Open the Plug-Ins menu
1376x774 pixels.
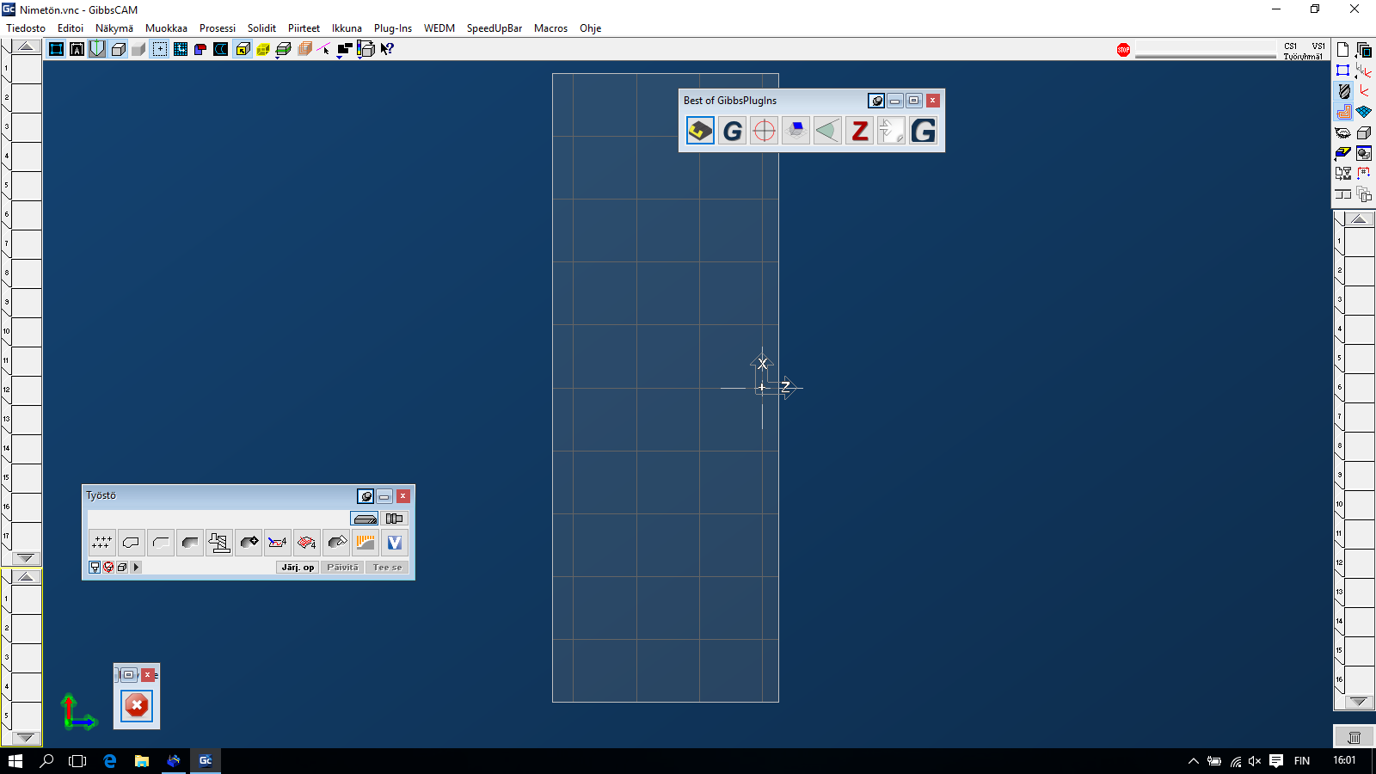click(x=393, y=28)
